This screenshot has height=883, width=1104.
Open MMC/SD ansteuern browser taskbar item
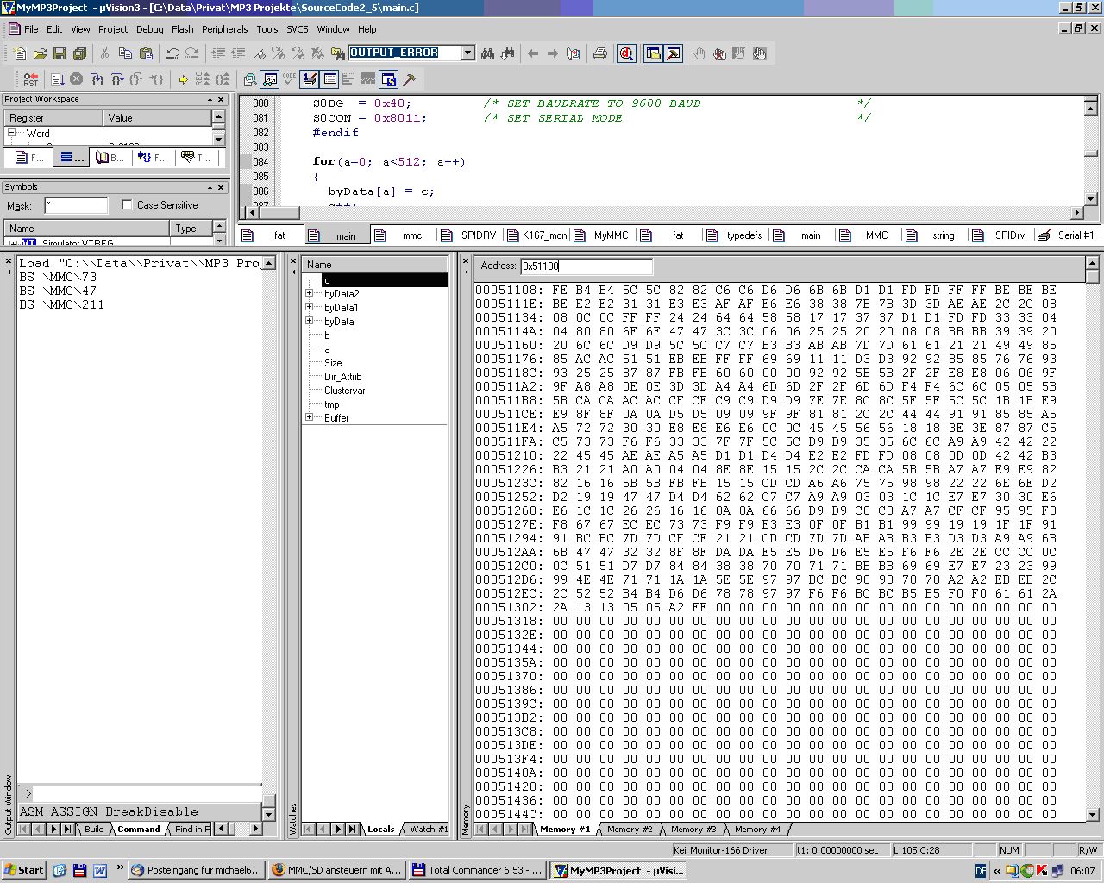tap(336, 870)
